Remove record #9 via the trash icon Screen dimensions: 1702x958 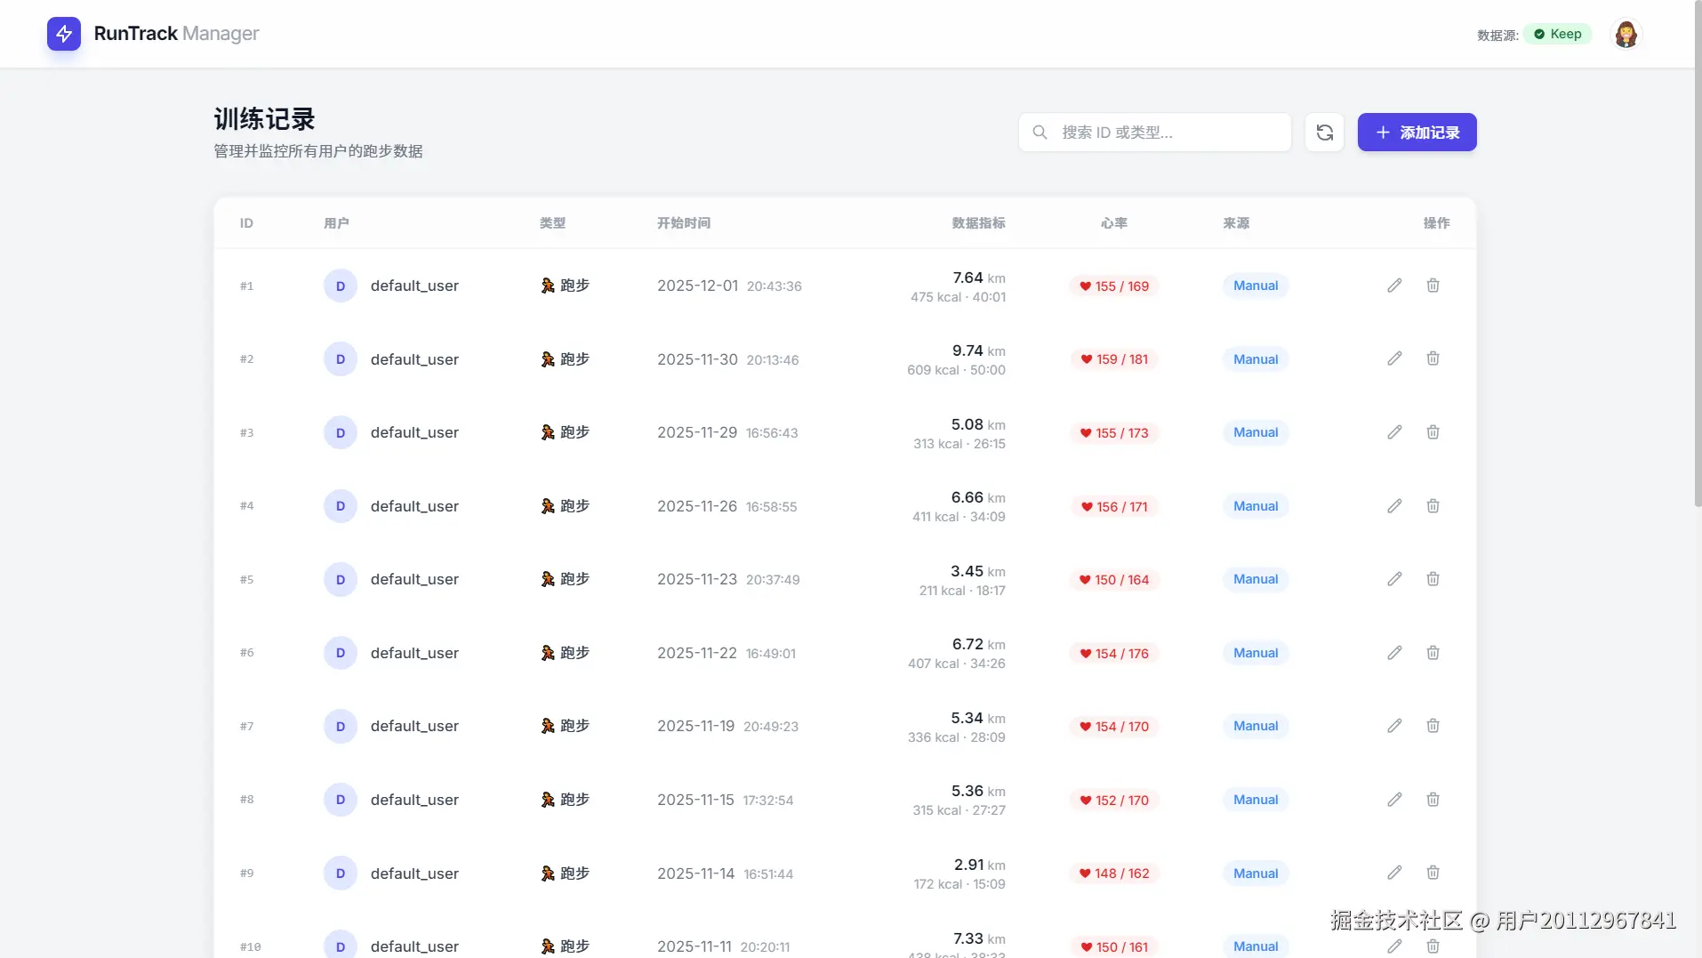[x=1433, y=873]
